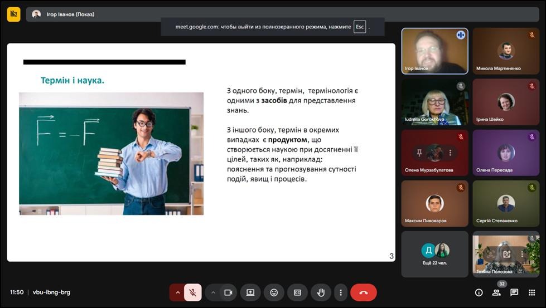This screenshot has height=308, width=546.
Task: Open meeting details info icon
Action: (479, 292)
